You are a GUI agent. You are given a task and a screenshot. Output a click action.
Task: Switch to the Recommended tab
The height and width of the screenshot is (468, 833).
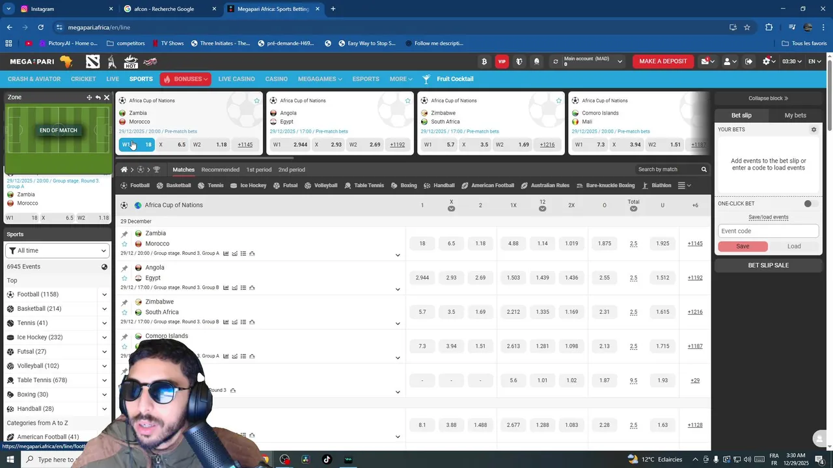pyautogui.click(x=220, y=170)
